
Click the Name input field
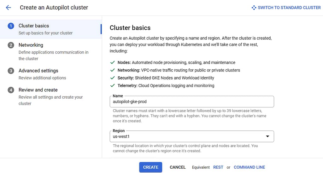click(x=192, y=101)
